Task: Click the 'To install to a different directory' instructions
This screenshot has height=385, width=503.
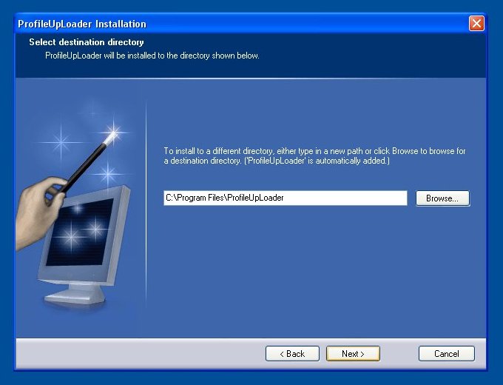Action: (x=314, y=155)
